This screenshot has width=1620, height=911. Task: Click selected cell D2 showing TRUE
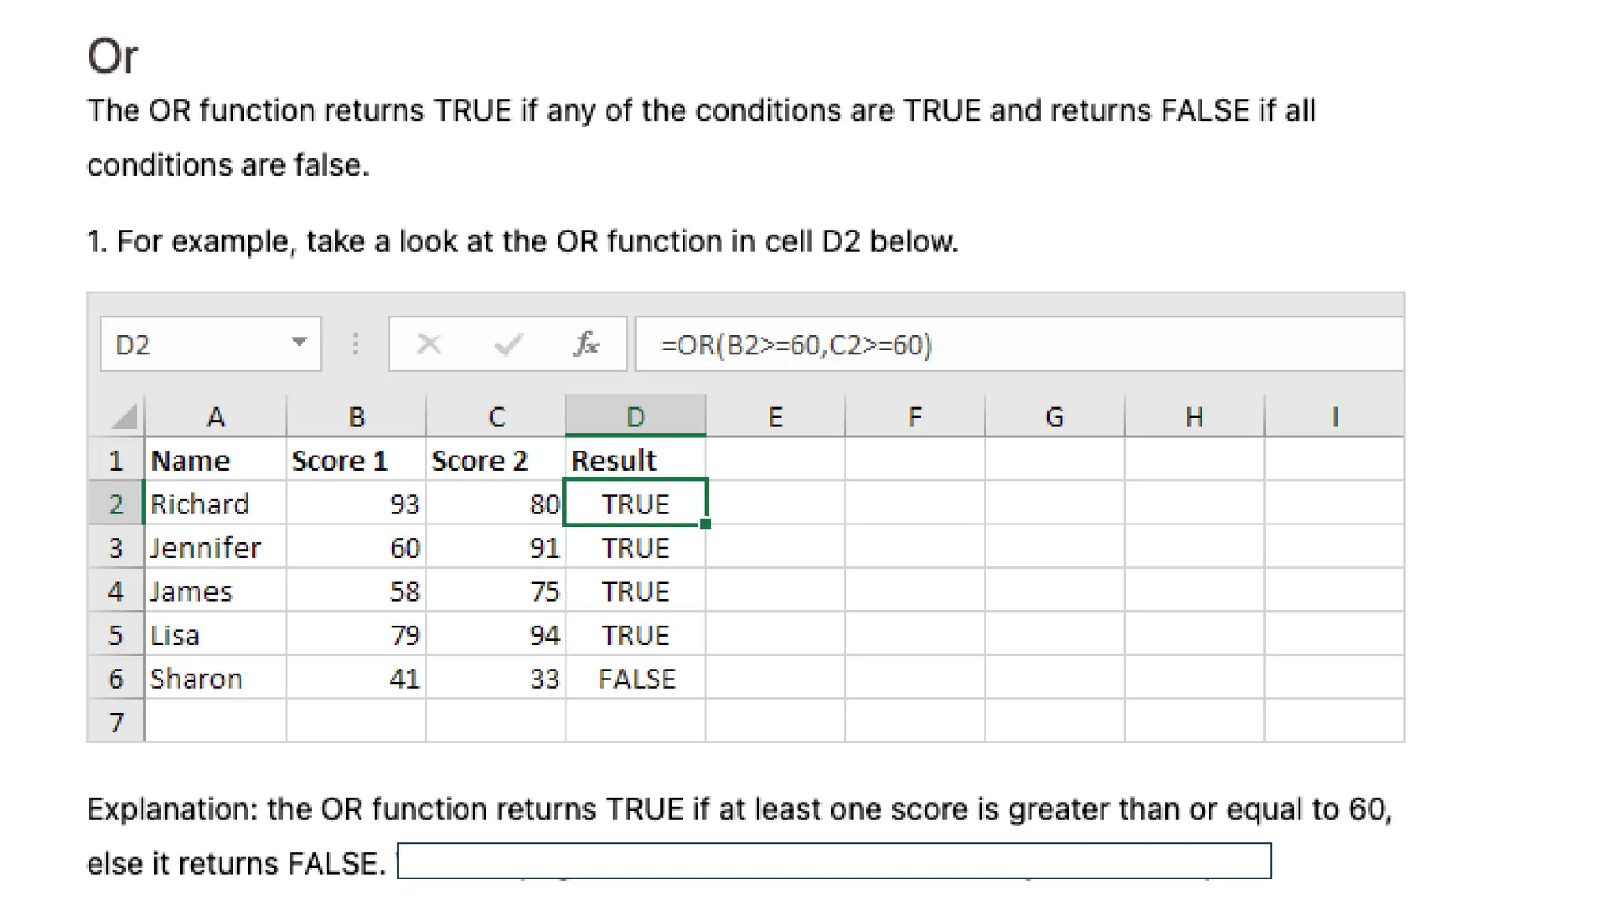point(635,503)
